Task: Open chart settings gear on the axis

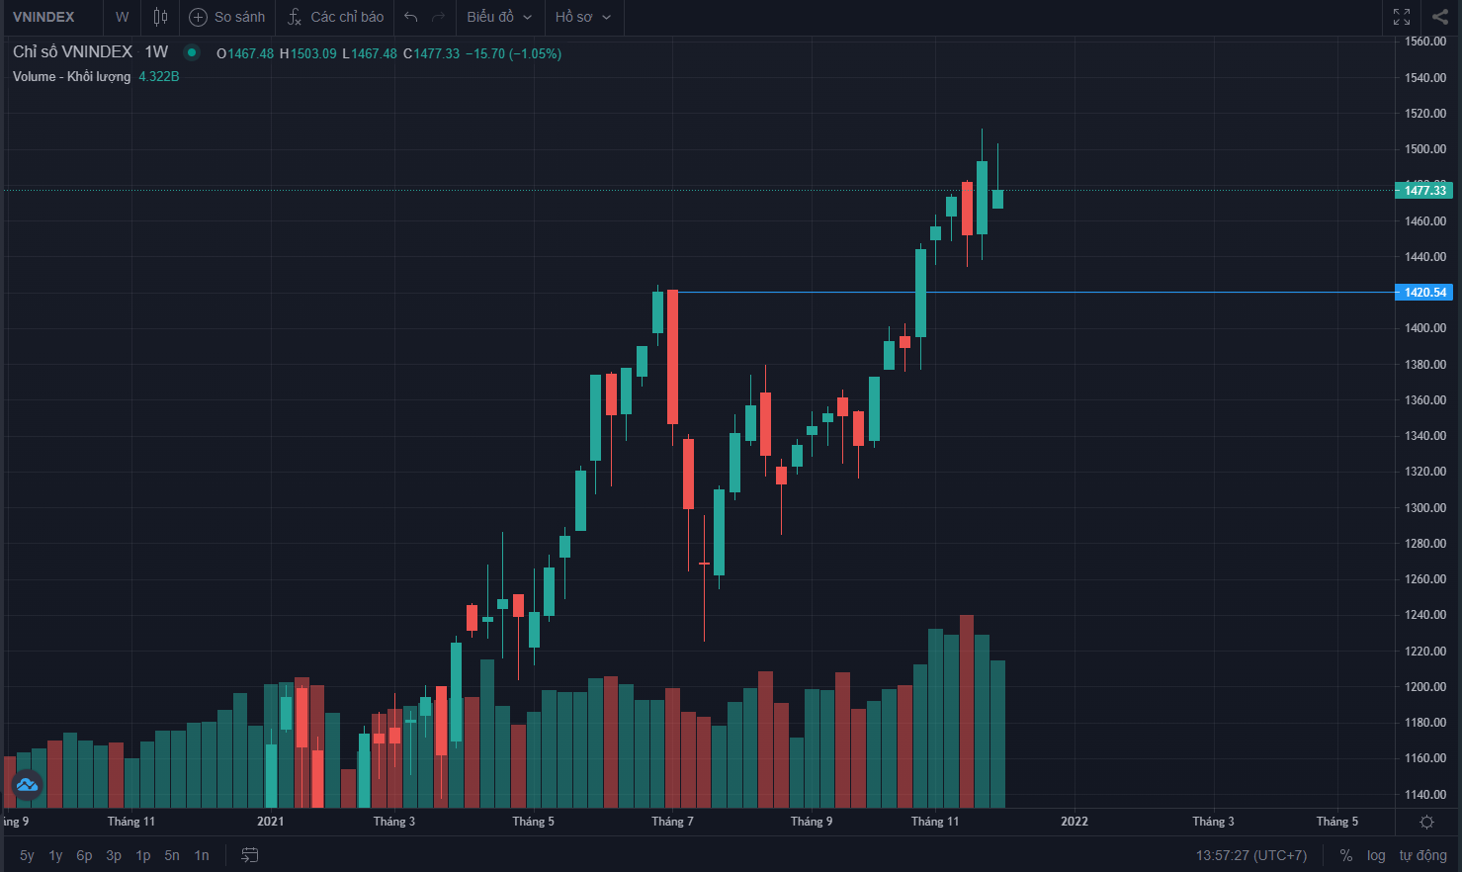Action: click(1426, 822)
